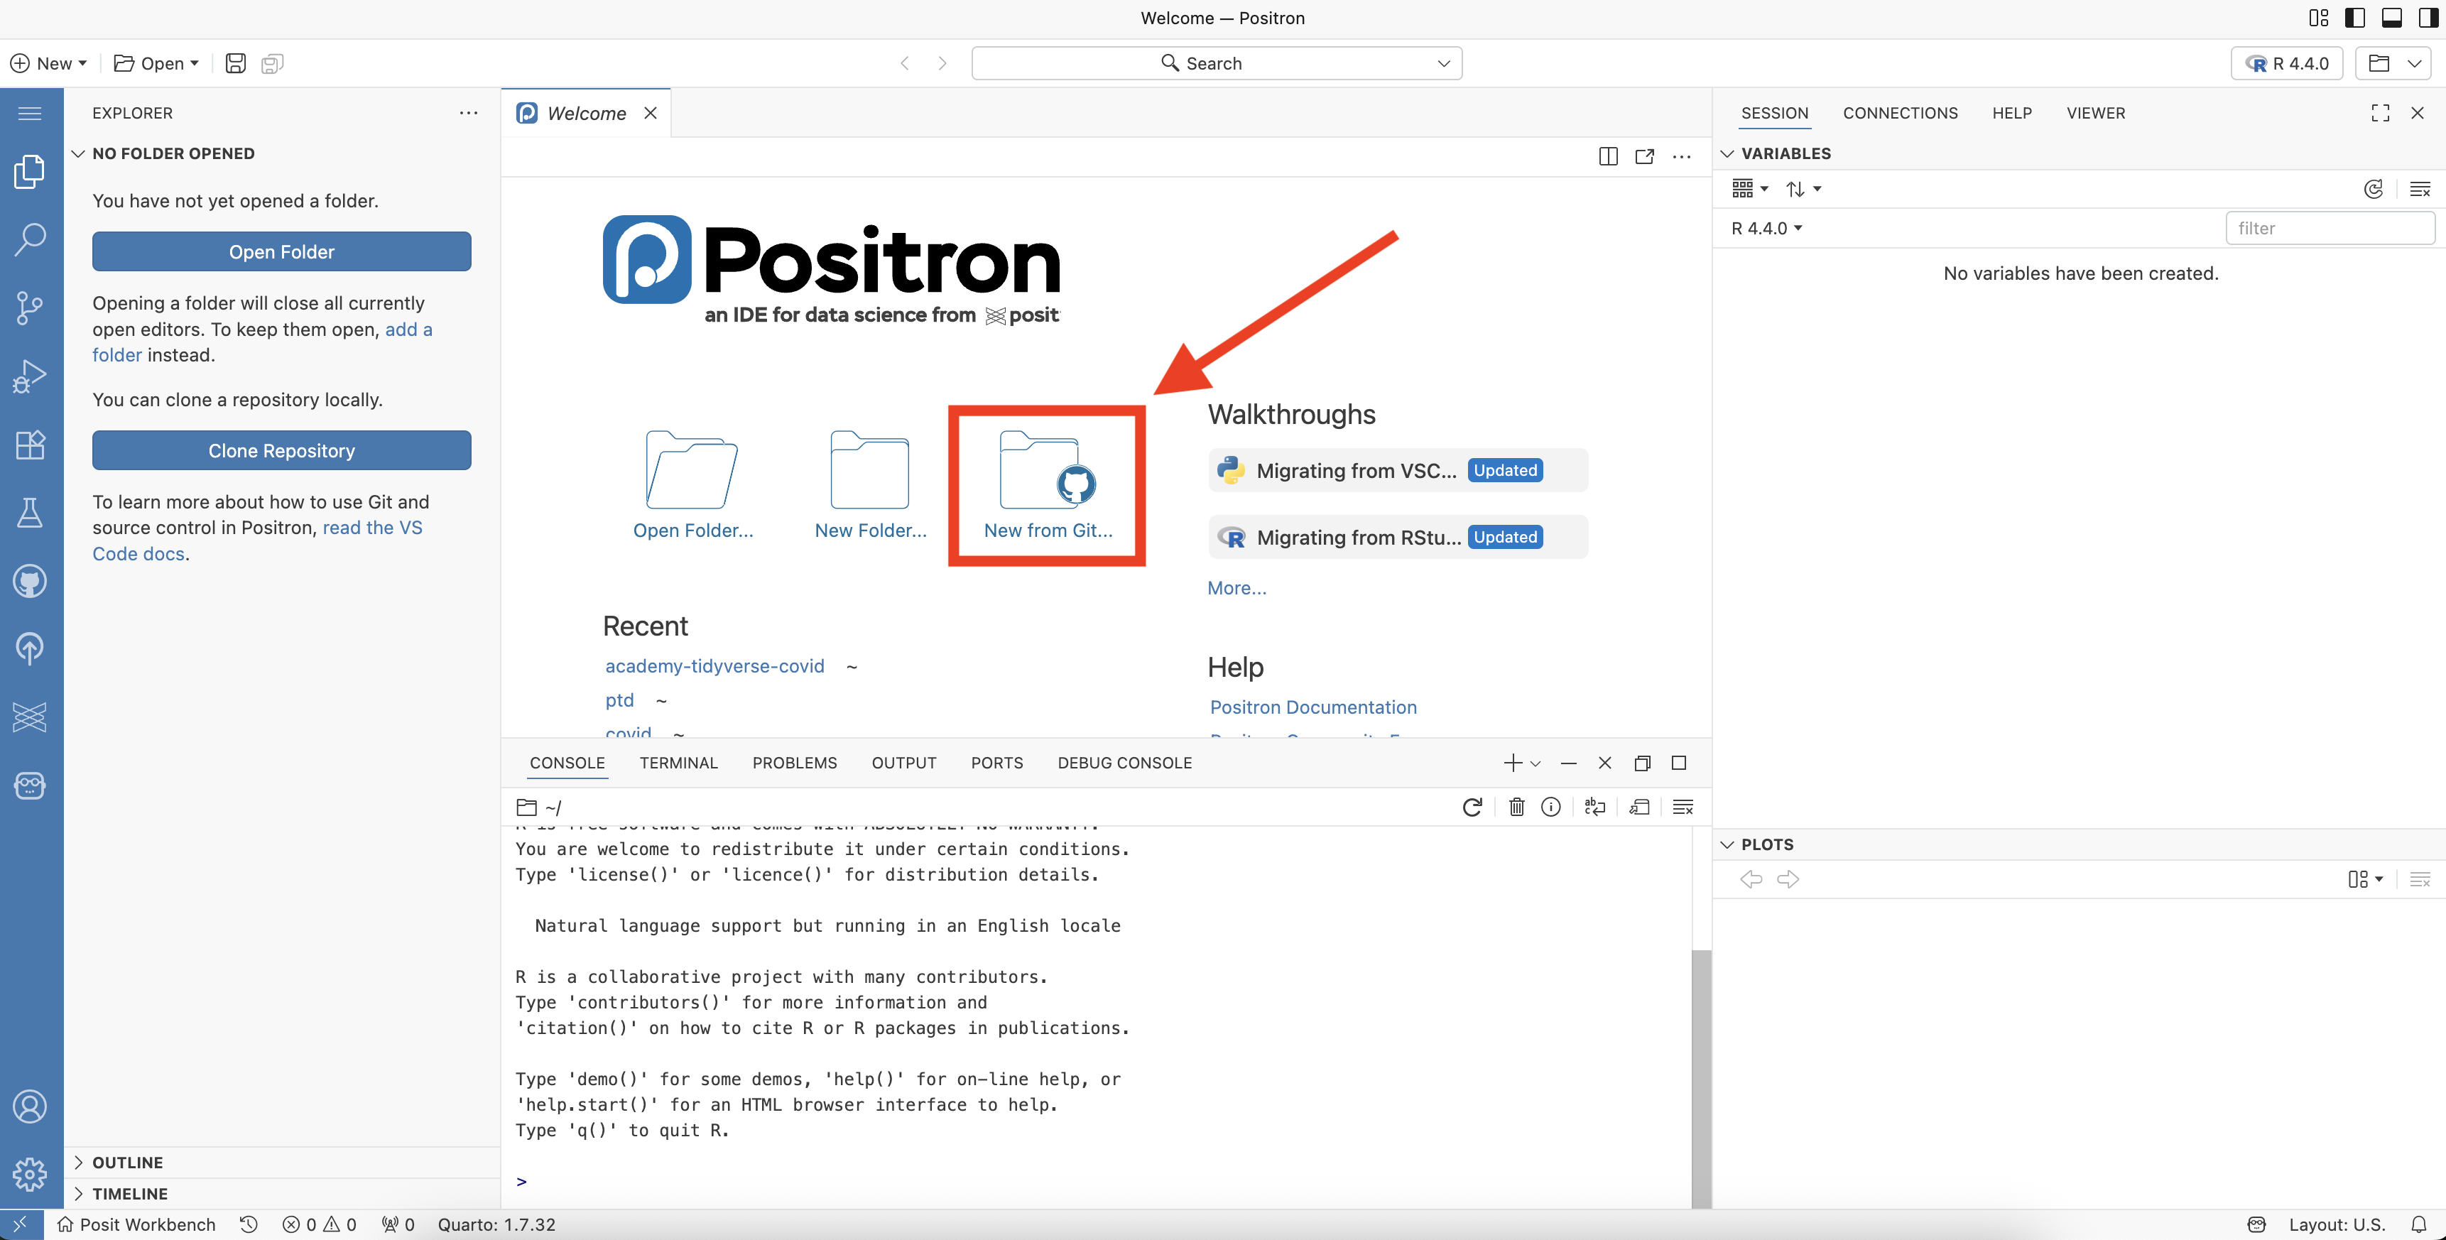Viewport: 2446px width, 1240px height.
Task: Open Manage gear icon
Action: 29,1175
